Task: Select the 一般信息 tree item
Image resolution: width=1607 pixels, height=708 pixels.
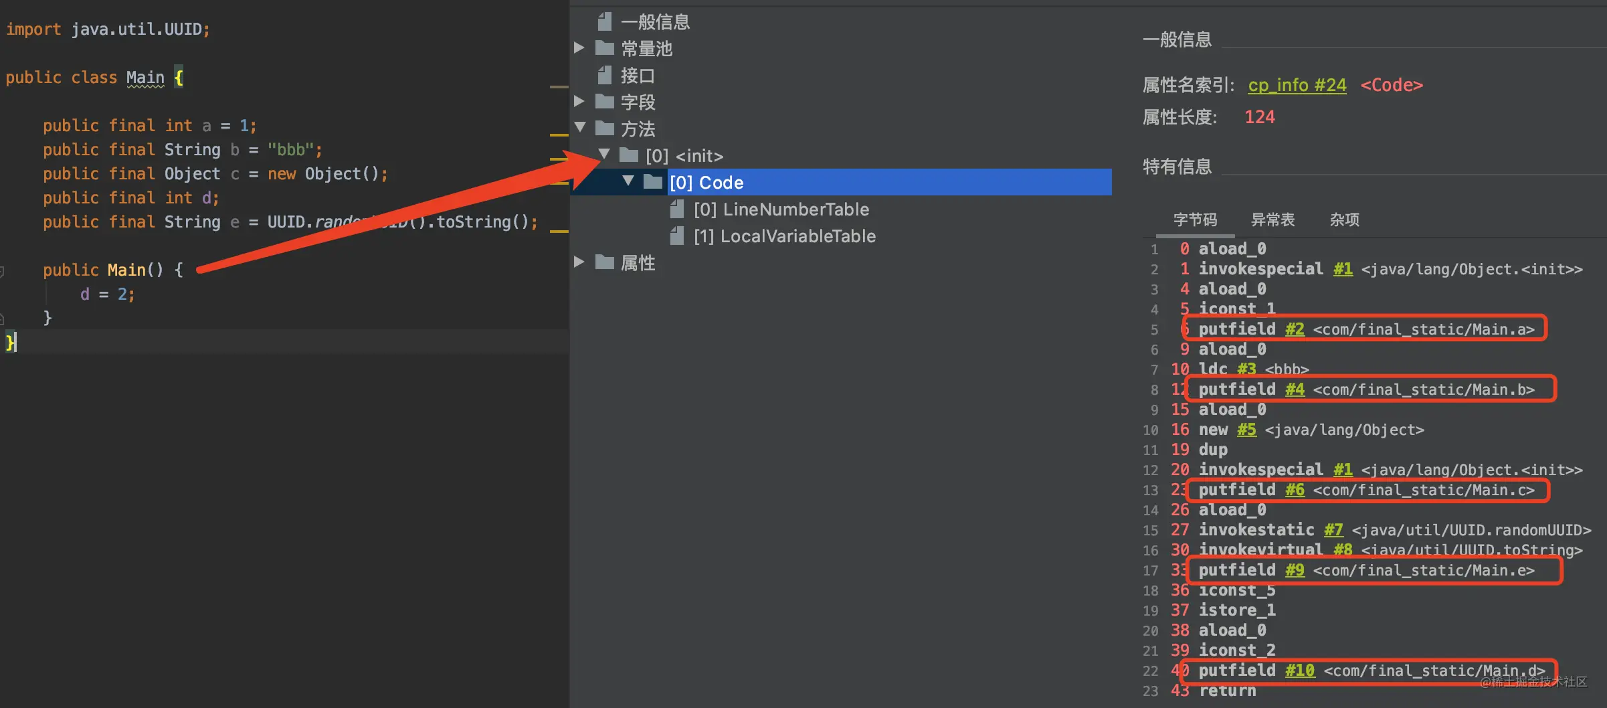Action: (x=655, y=22)
